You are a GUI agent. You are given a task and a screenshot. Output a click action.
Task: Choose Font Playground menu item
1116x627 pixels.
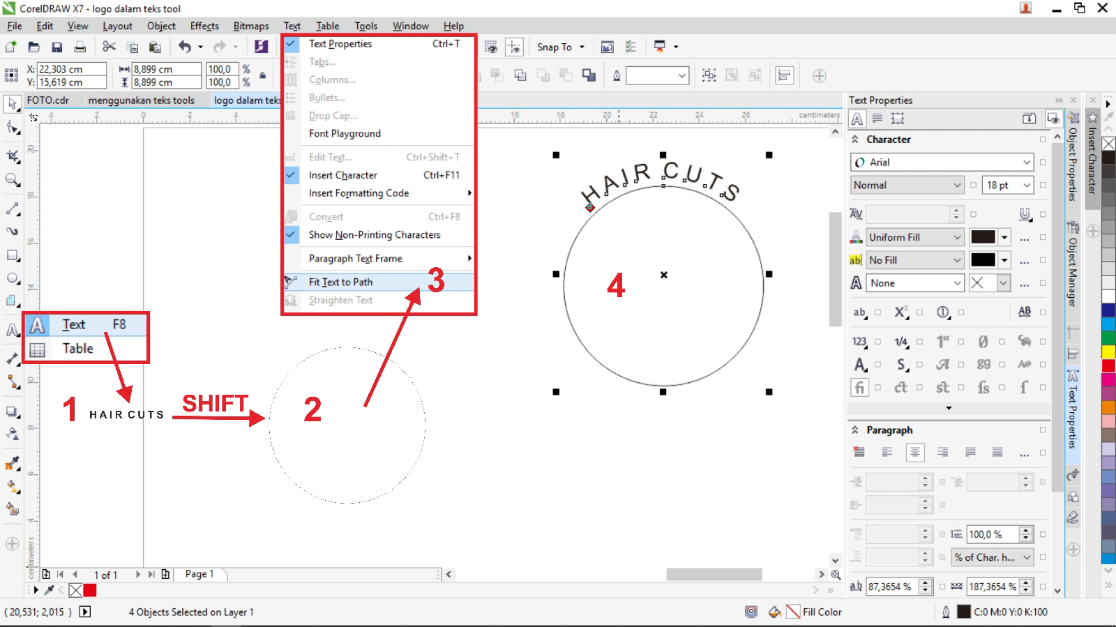pyautogui.click(x=379, y=134)
